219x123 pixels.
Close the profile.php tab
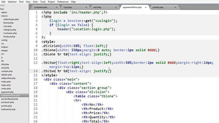175,7
